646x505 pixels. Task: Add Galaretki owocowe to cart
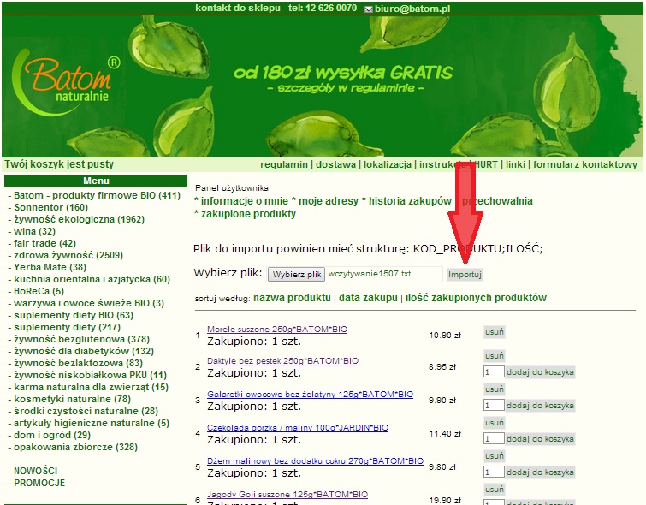tap(540, 406)
